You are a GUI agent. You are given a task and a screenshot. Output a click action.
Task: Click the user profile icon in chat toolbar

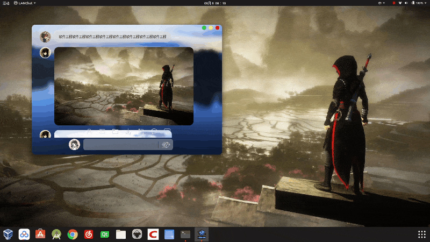89,131
